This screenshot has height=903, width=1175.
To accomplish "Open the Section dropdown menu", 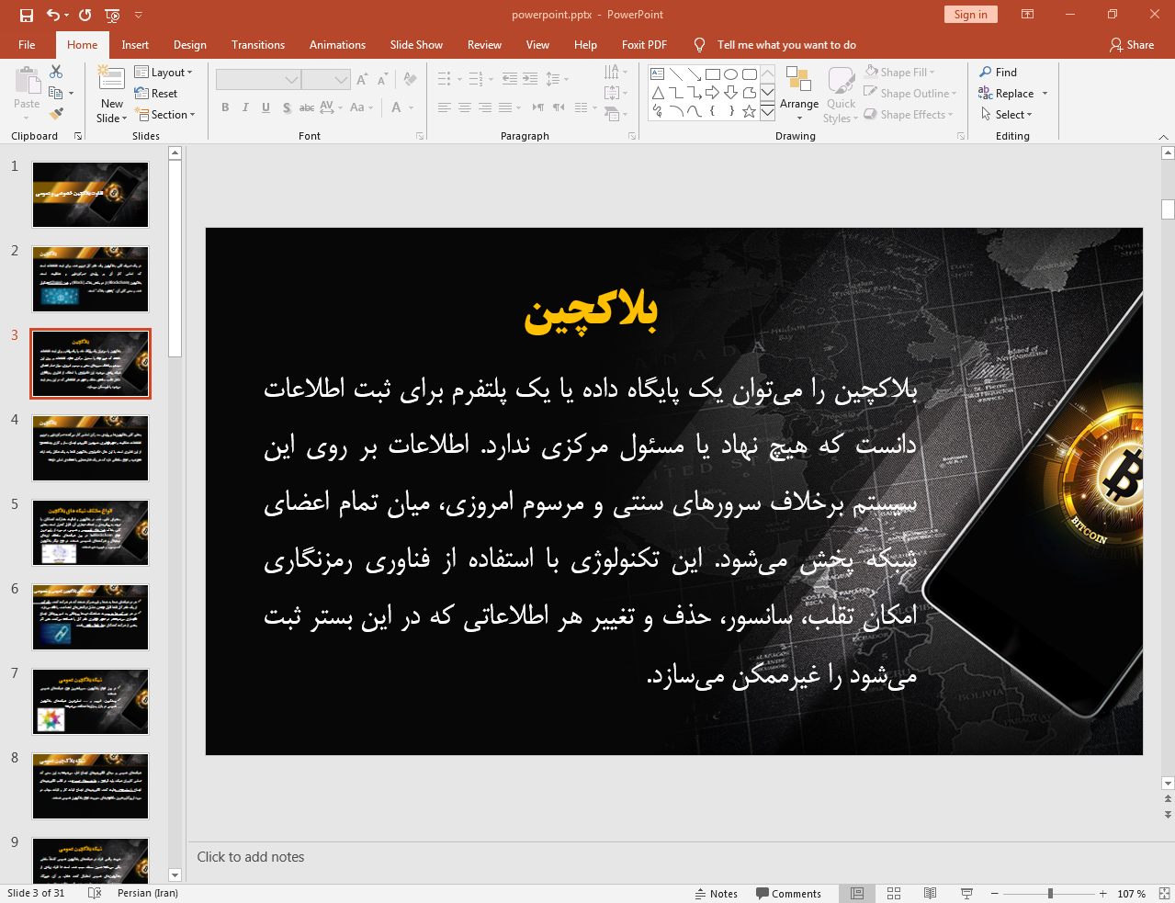I will 166,115.
